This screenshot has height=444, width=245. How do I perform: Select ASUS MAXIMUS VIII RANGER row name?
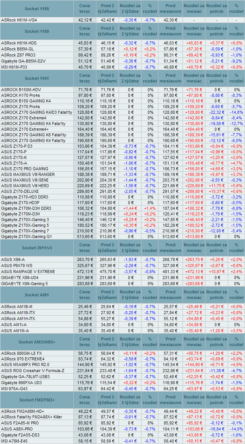coord(28,174)
